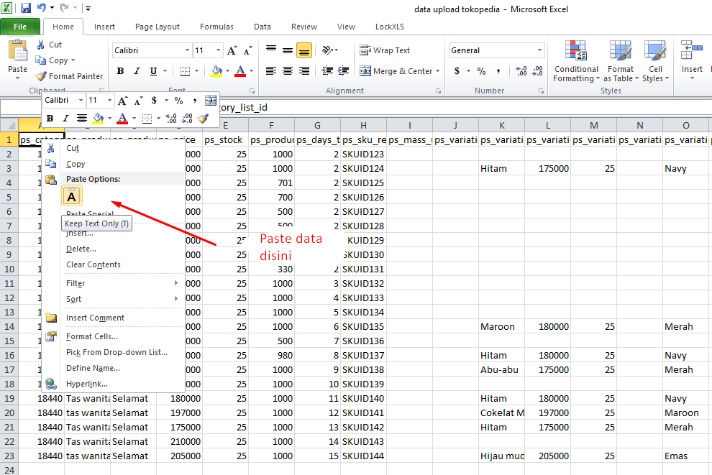Select the Format Painter tool
Viewport: 712px width, 475px height.
69,75
